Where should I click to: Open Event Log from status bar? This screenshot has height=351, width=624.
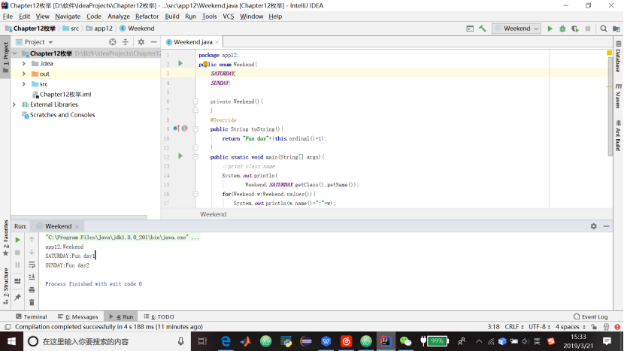pos(590,317)
